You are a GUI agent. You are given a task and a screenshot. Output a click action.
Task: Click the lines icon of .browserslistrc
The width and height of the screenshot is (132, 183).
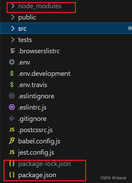tap(13, 51)
